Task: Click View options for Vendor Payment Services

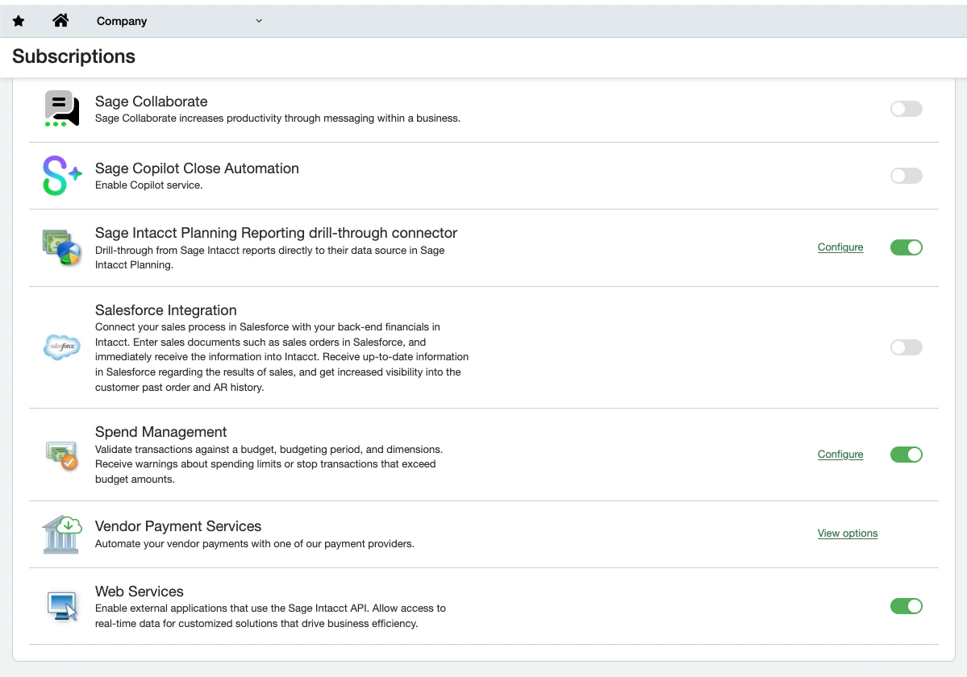Action: (x=848, y=534)
